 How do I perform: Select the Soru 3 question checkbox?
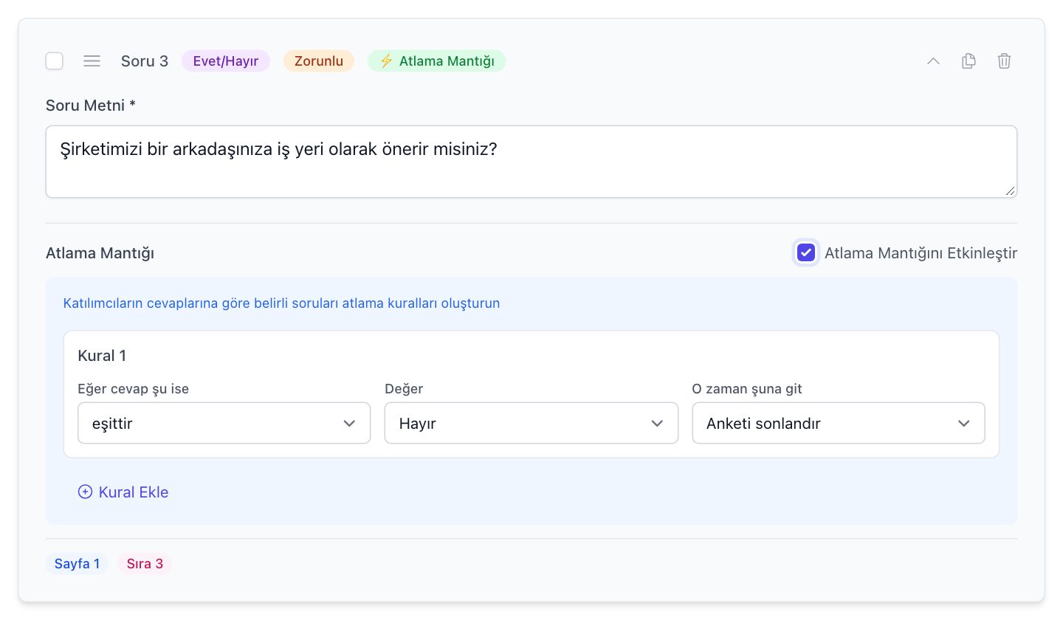pyautogui.click(x=55, y=61)
